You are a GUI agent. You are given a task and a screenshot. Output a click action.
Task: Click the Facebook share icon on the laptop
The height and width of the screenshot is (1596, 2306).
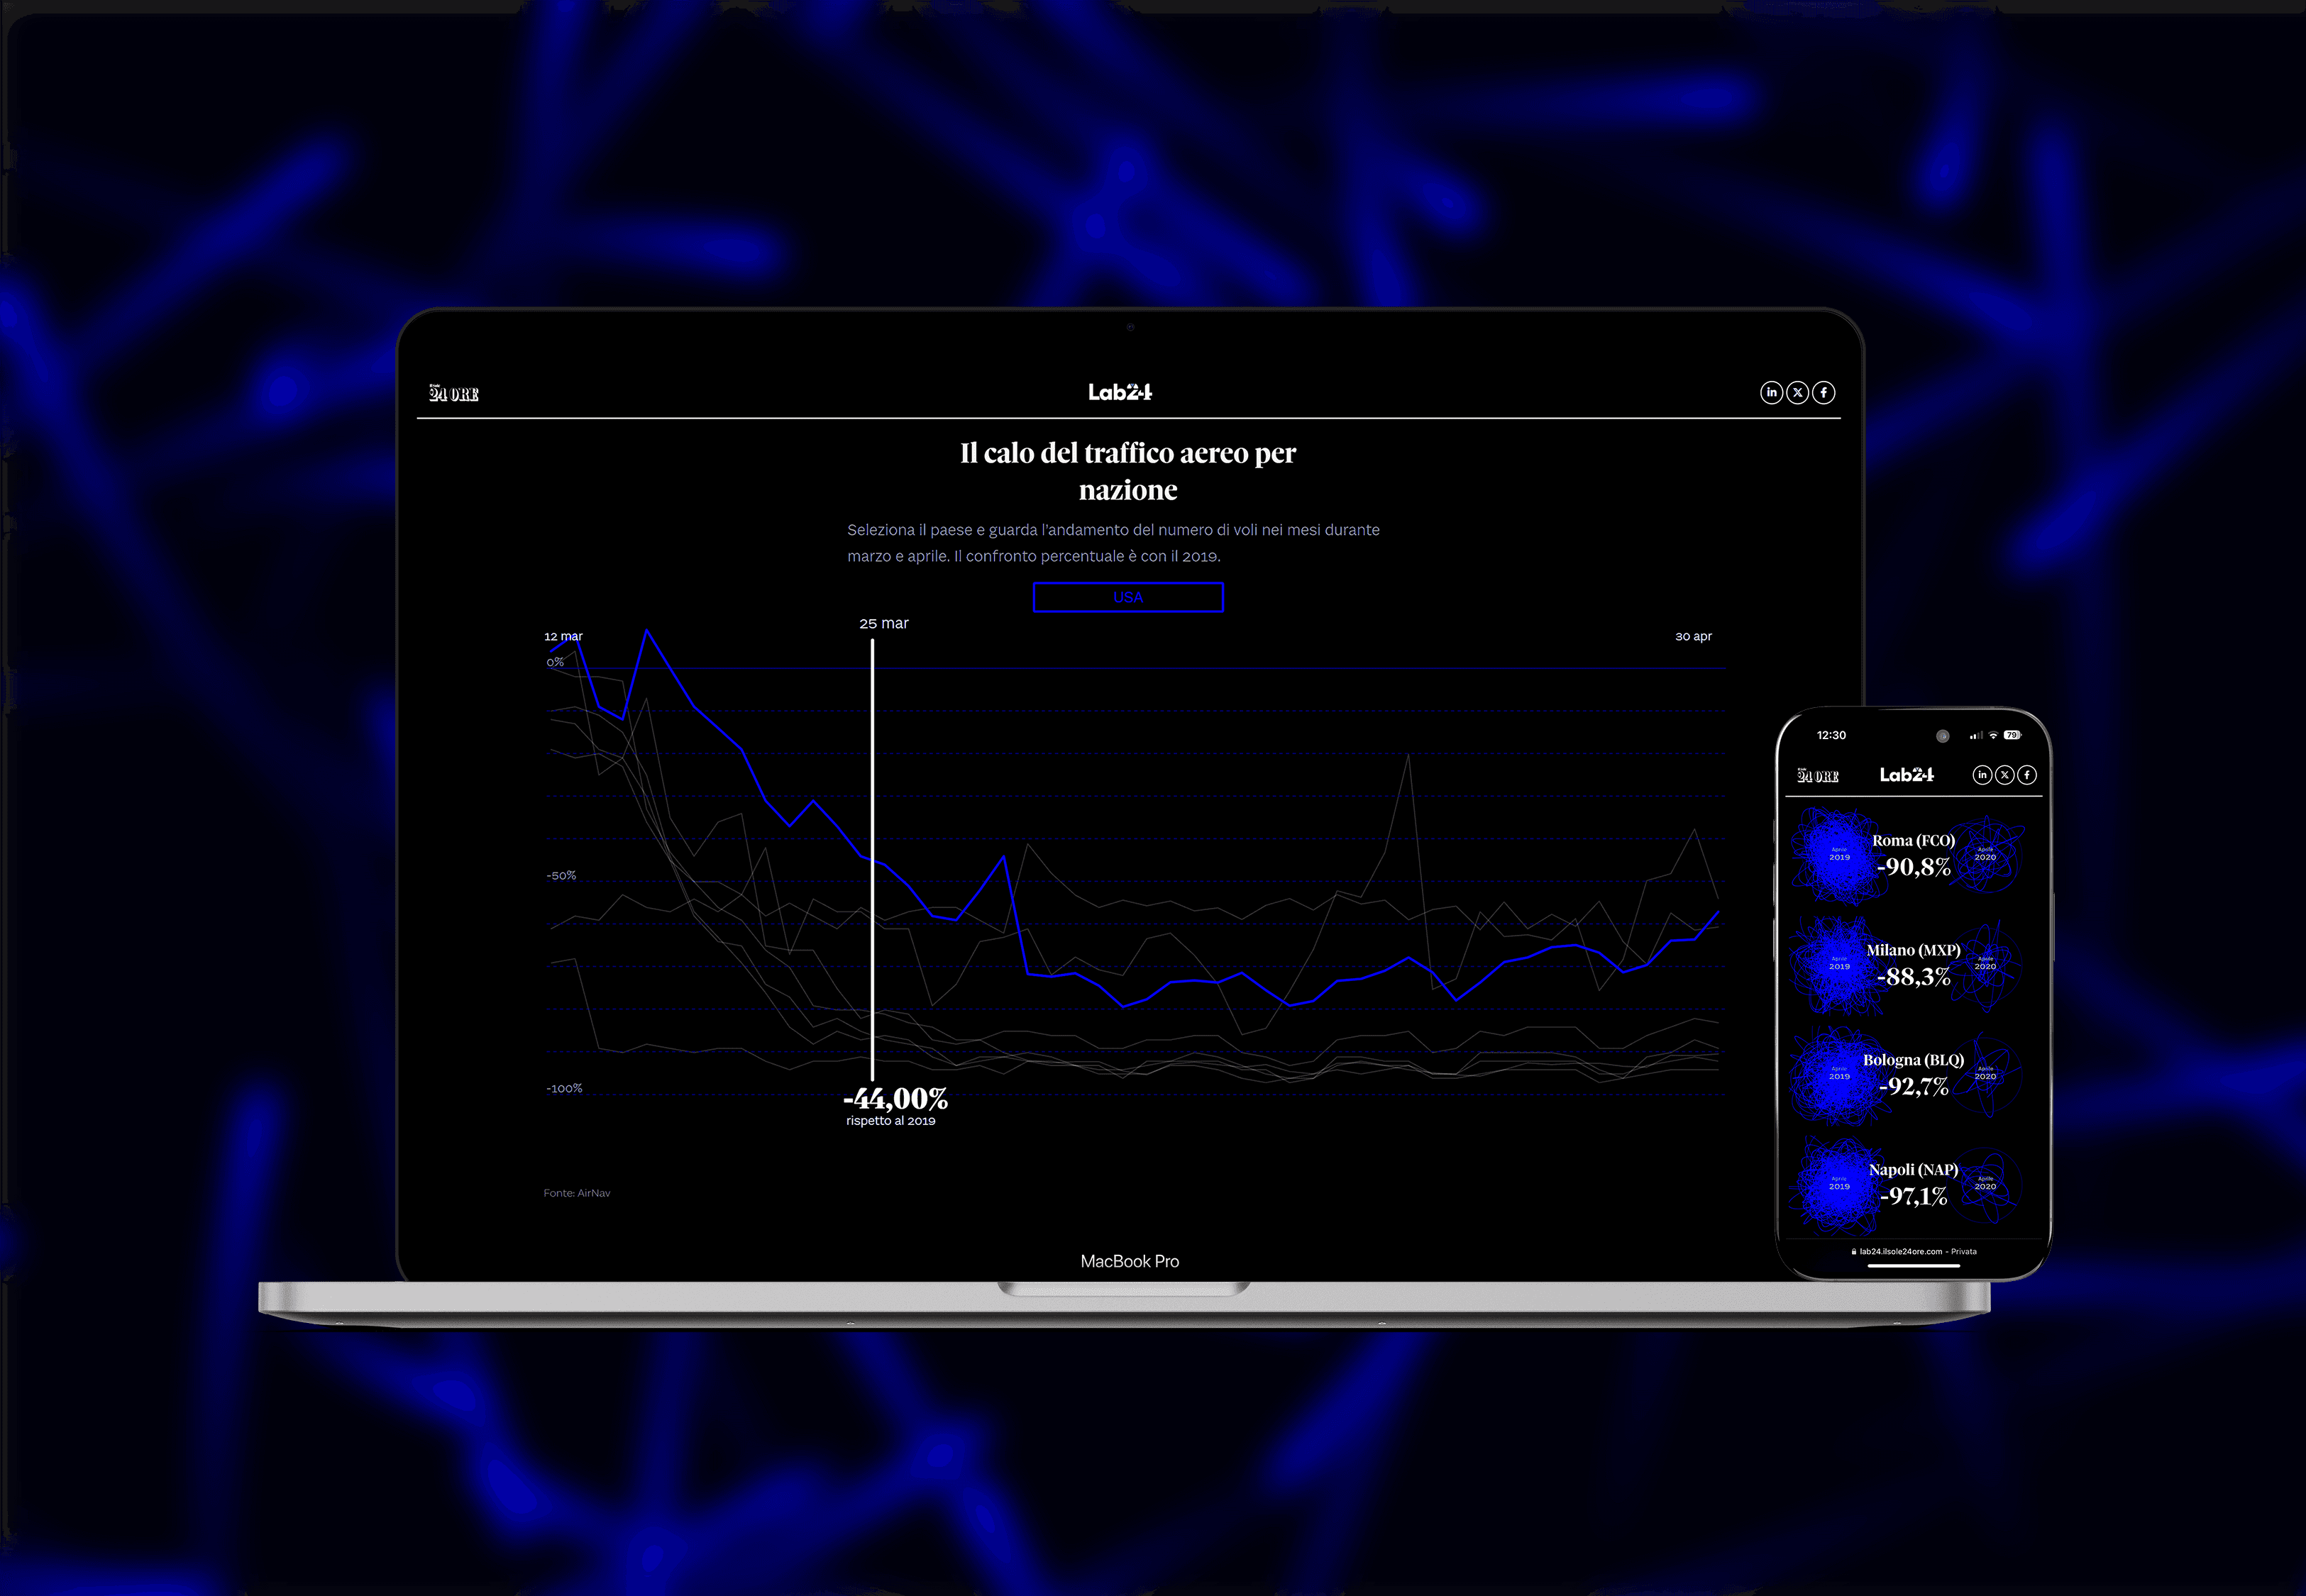[1823, 392]
